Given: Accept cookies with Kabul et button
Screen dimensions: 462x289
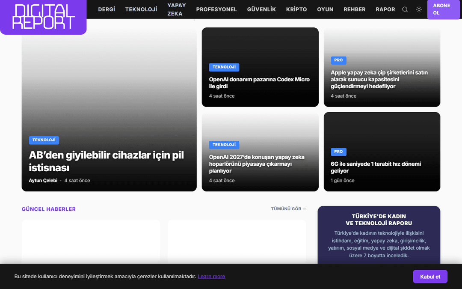Looking at the screenshot, I should tap(430, 277).
